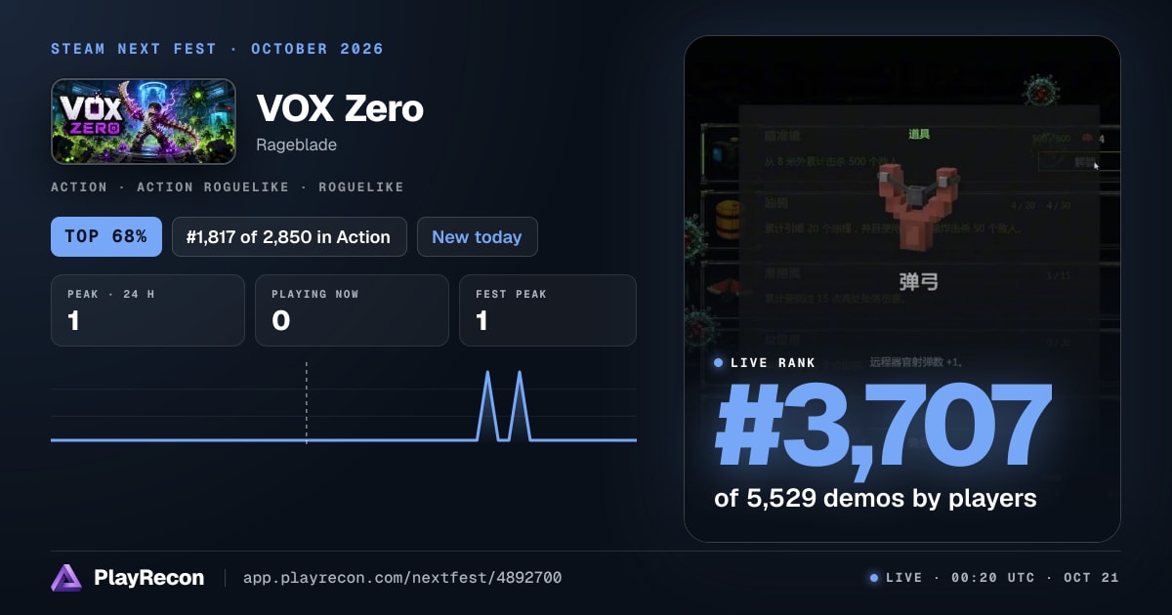The image size is (1172, 615).
Task: Select the TOP 68% badge
Action: (x=106, y=236)
